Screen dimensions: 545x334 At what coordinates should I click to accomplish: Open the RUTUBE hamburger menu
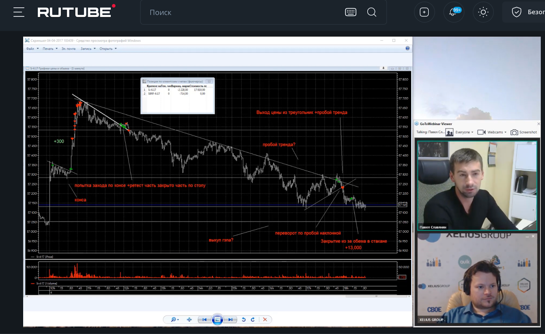click(x=19, y=12)
